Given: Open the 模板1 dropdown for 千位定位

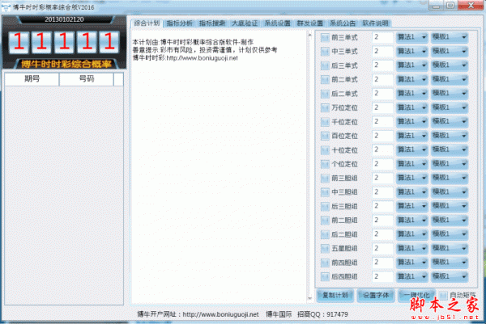Looking at the screenshot, I should [x=450, y=121].
